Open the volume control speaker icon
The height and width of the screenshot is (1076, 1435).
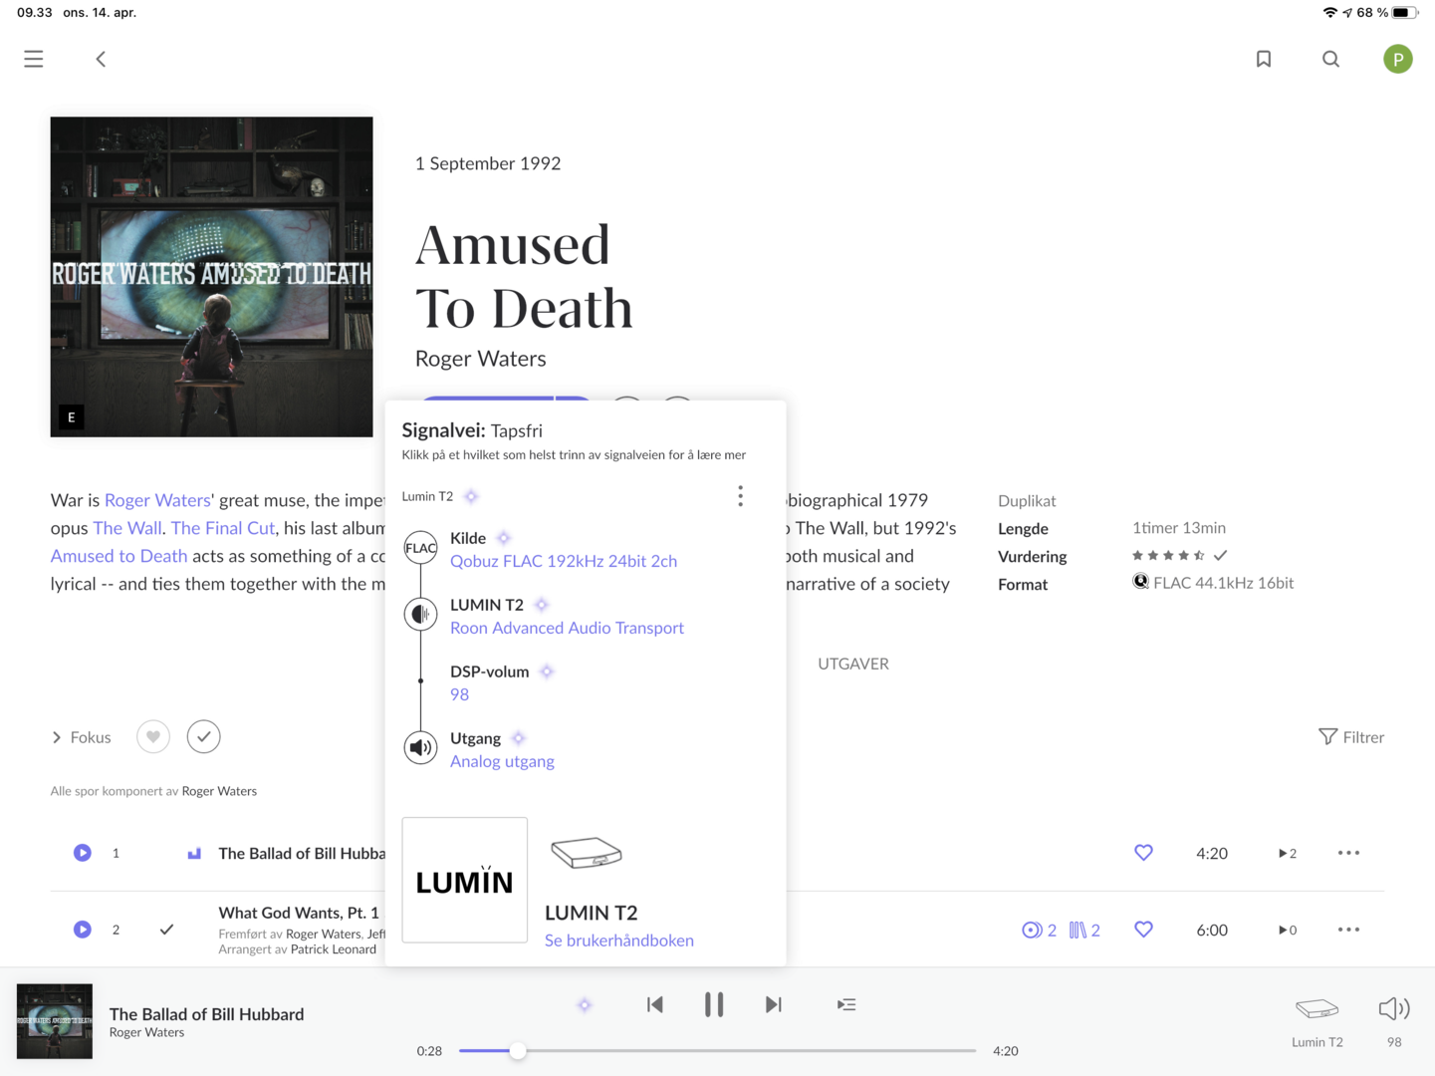[x=1394, y=1009]
